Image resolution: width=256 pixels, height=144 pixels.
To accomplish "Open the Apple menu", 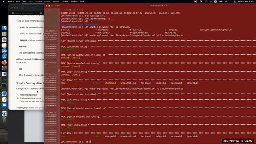I will 4,2.
